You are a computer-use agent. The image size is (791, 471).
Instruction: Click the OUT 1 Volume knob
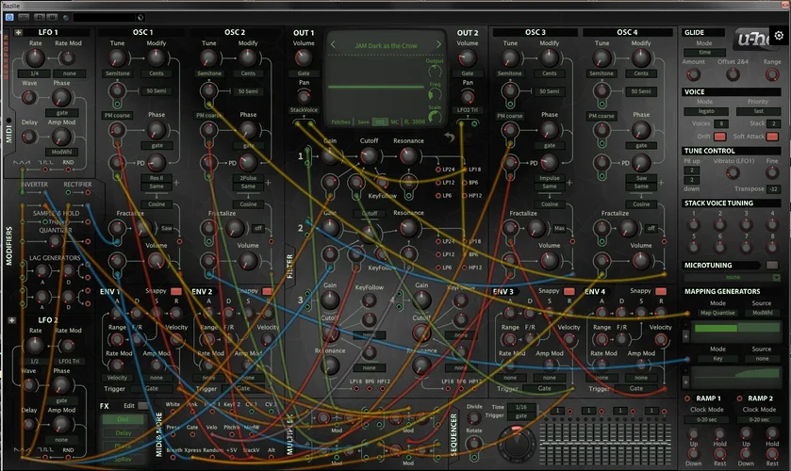point(304,58)
